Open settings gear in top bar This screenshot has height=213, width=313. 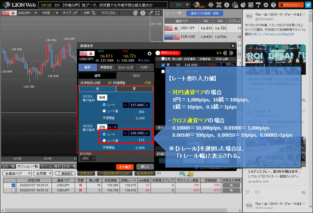[x=266, y=5]
